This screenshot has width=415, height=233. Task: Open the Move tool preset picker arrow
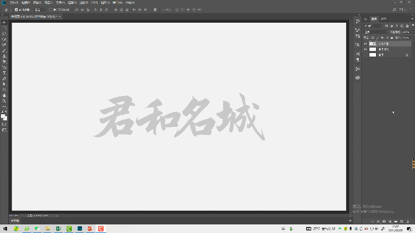pos(11,10)
